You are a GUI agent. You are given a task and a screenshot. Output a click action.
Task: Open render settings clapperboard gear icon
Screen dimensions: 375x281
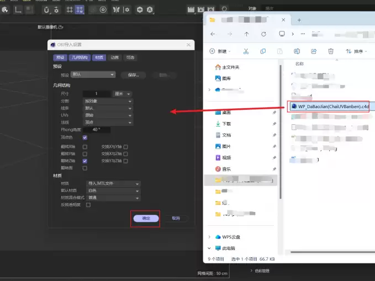point(211,9)
